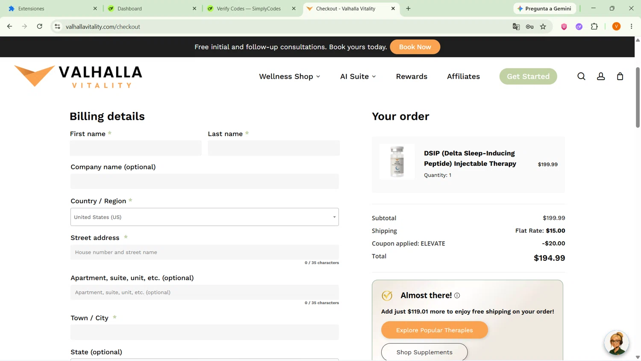Image resolution: width=641 pixels, height=361 pixels.
Task: Open the Chrome three-dot menu
Action: [631, 27]
